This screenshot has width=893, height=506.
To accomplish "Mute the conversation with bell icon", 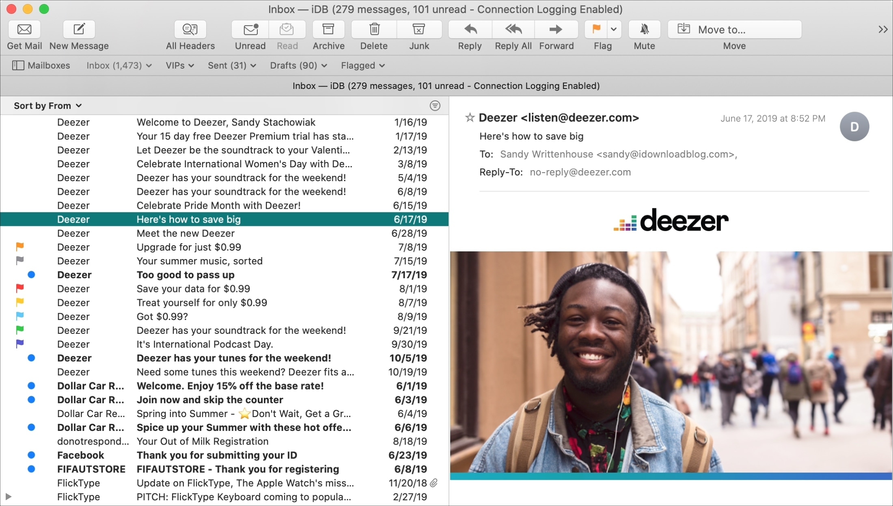I will point(644,29).
